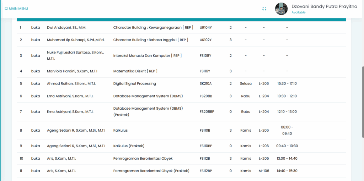Screen dimensions: 364x181
Task: Click buka for Interaksi Manusia Dan Komputer
Action: [x=36, y=56]
